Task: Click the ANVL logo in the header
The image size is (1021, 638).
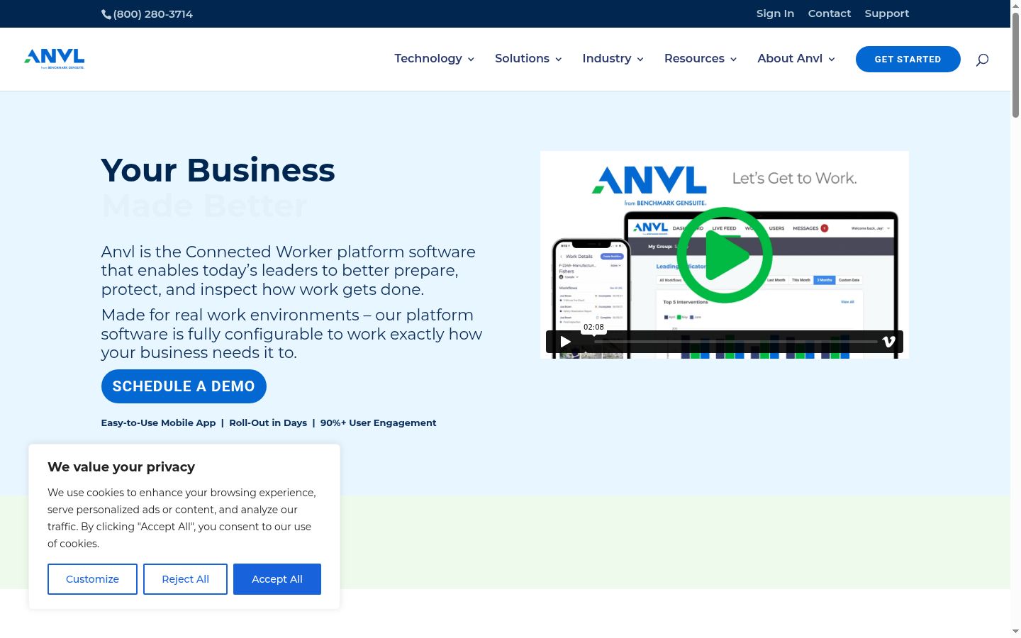Action: (x=55, y=59)
